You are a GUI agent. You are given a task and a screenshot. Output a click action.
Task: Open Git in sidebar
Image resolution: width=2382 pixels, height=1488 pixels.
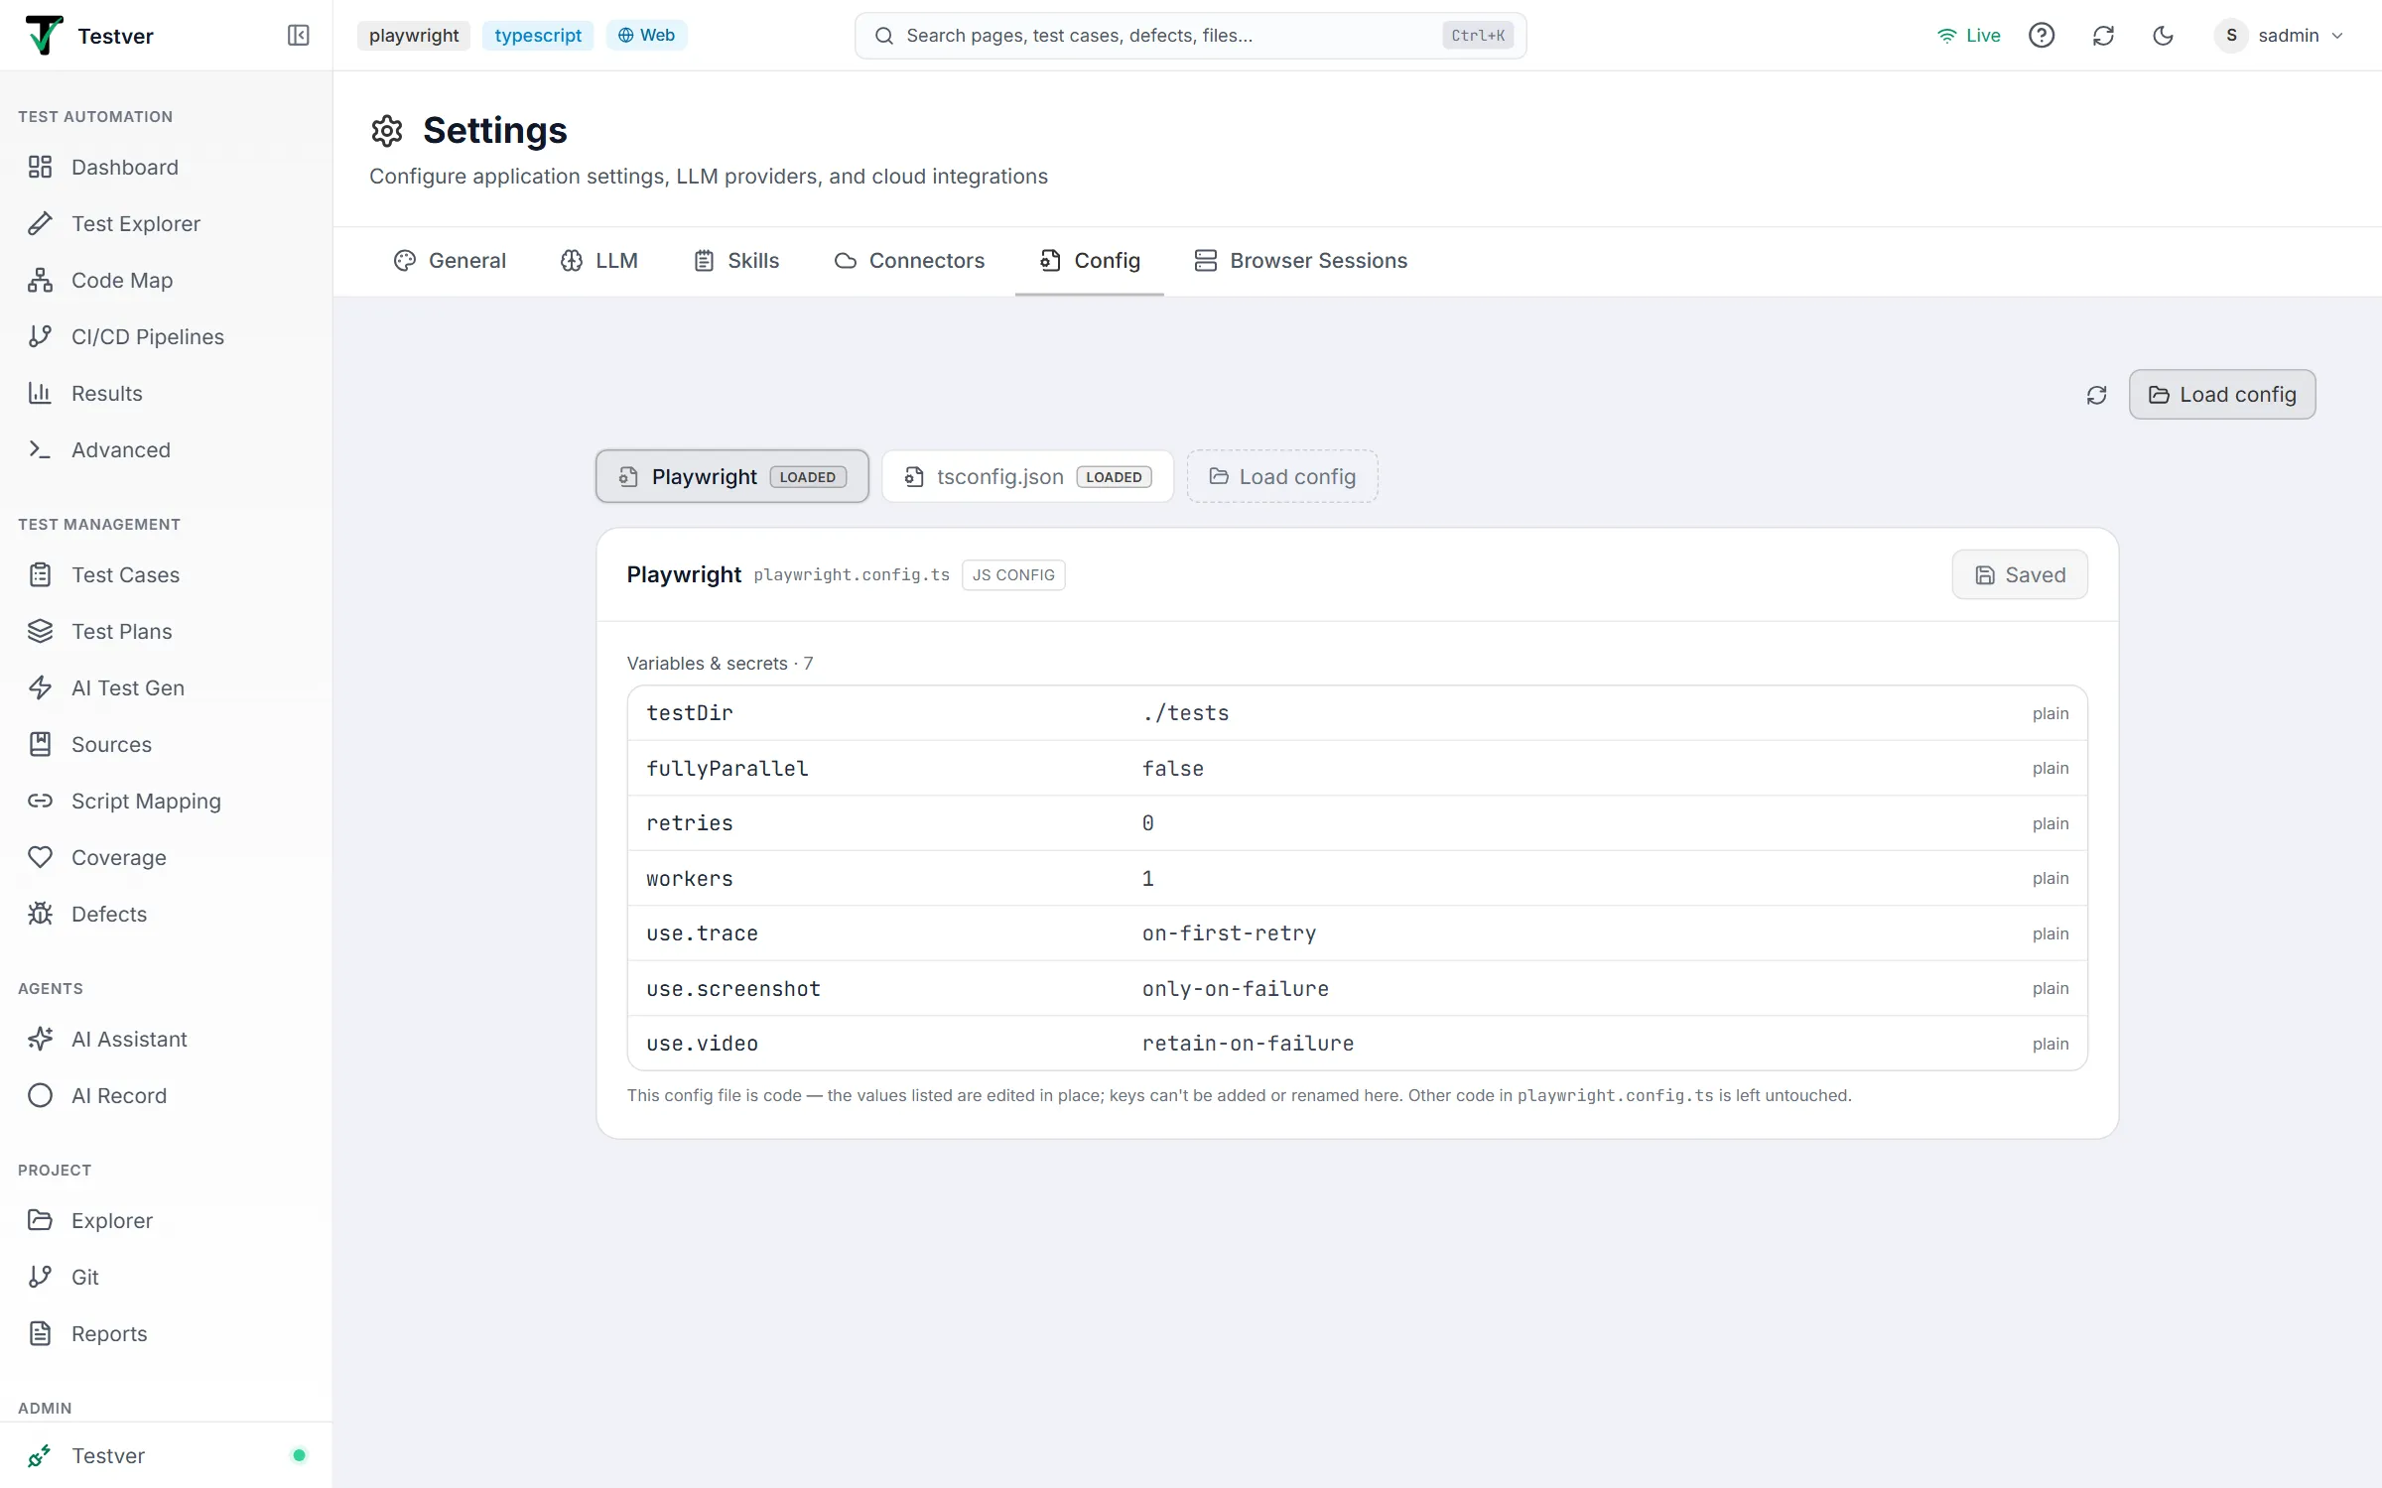tap(166, 1277)
